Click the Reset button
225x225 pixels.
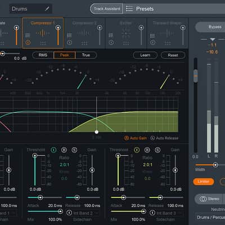(x=173, y=55)
